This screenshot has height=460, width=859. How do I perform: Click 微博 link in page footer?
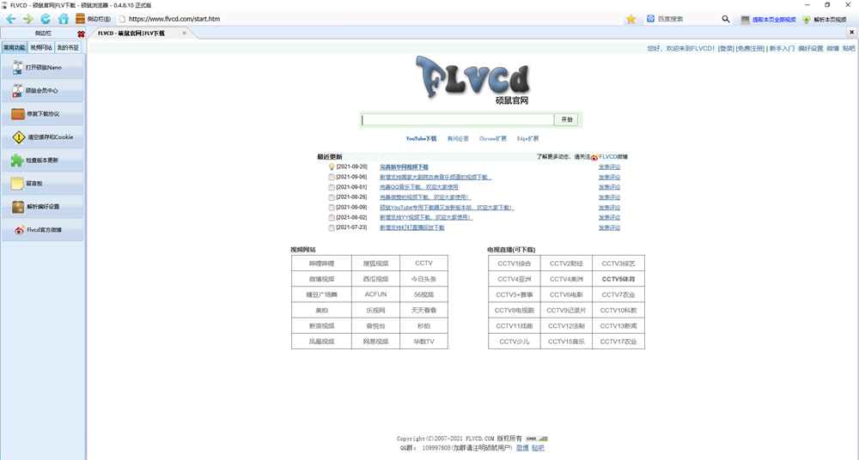point(522,448)
